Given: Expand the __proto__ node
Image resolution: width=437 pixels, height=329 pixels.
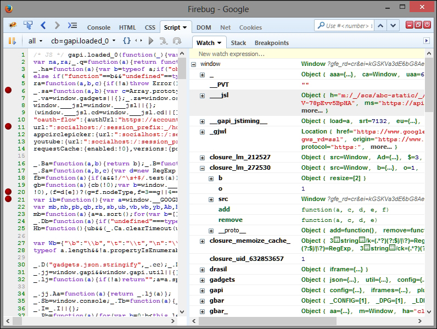Looking at the screenshot, I should pos(211,231).
